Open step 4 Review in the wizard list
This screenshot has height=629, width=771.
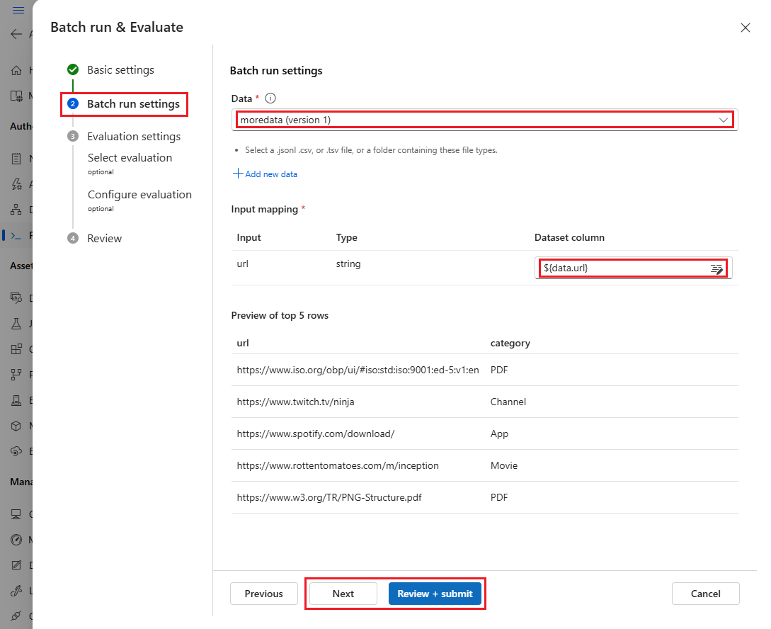[x=104, y=239]
